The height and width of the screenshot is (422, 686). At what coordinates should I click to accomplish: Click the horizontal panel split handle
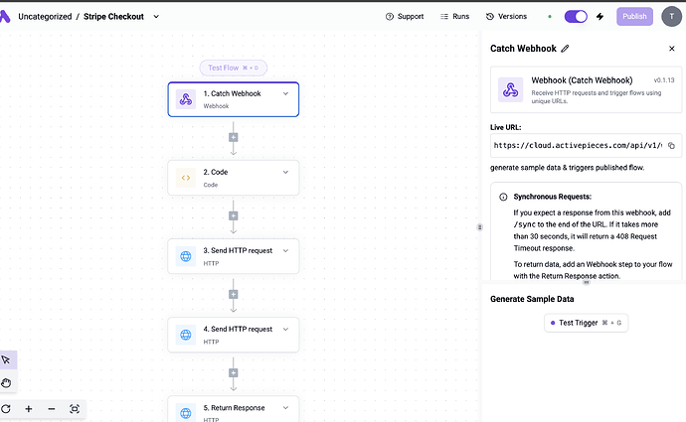(x=586, y=282)
